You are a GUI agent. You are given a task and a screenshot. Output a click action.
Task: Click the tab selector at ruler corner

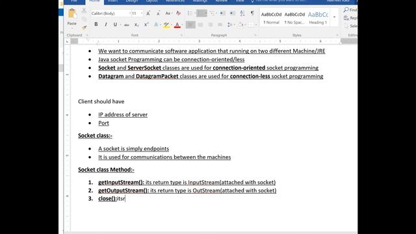(67, 42)
